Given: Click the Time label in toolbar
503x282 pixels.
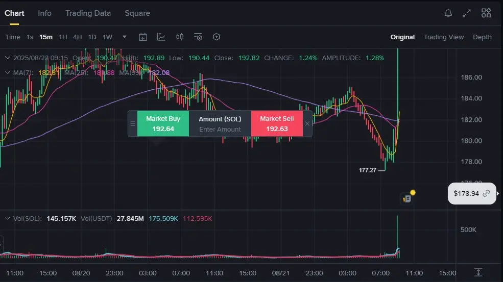Looking at the screenshot, I should 12,37.
